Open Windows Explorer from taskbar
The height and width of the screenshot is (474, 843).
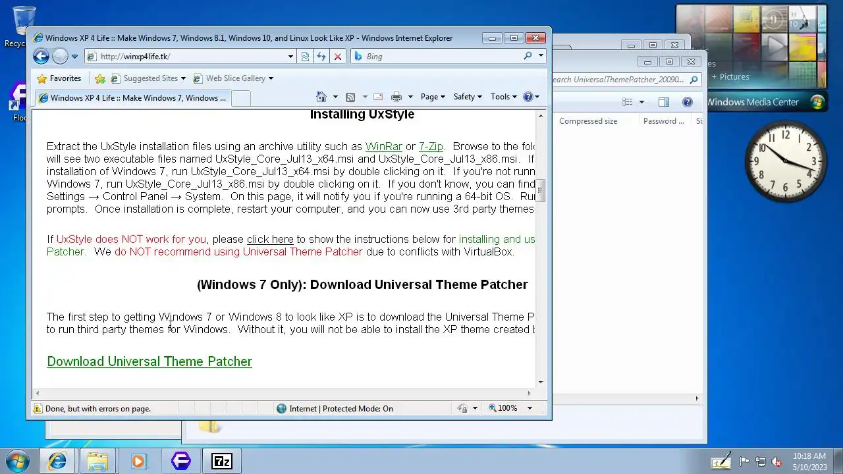tap(97, 461)
